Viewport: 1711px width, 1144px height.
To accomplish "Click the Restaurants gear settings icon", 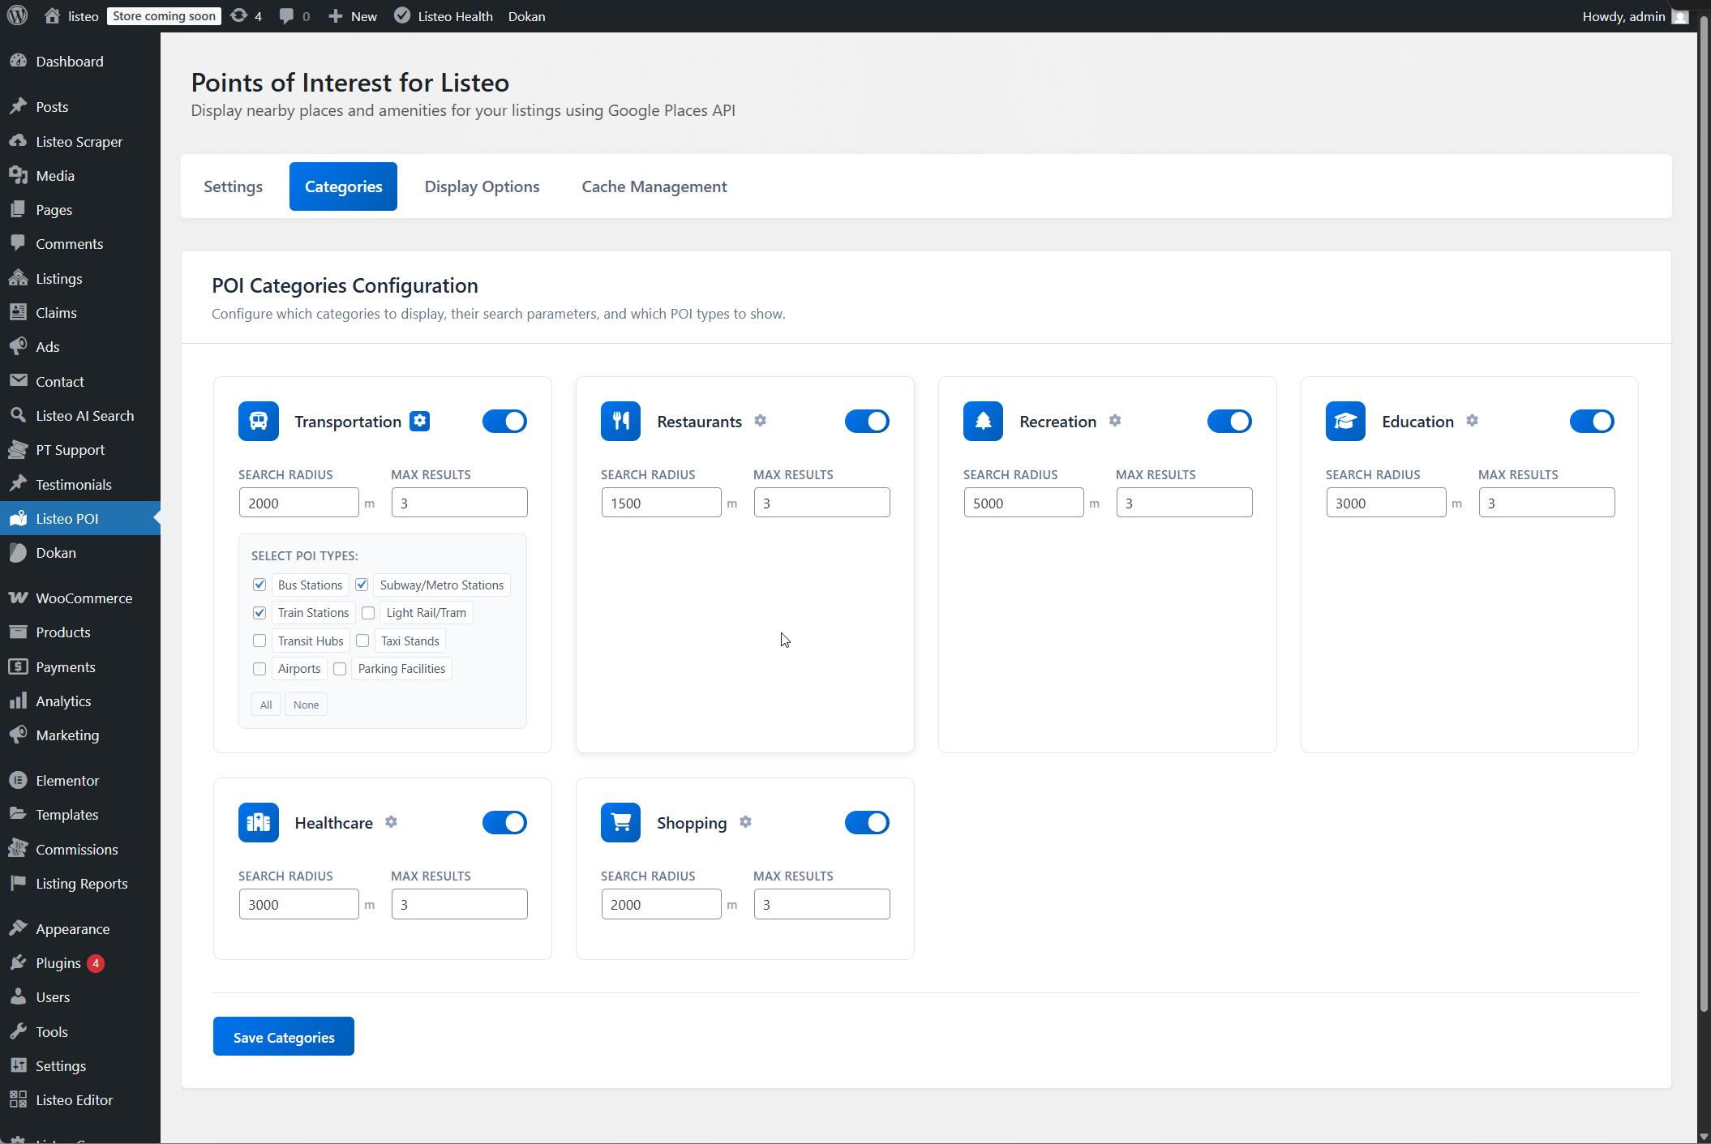I will click(x=760, y=421).
